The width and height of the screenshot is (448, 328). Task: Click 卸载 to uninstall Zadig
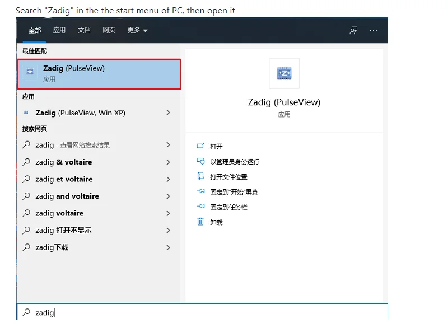pyautogui.click(x=216, y=222)
